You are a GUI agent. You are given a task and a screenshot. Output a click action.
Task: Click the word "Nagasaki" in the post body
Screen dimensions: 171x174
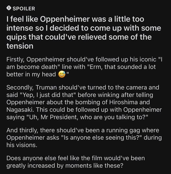(20, 110)
